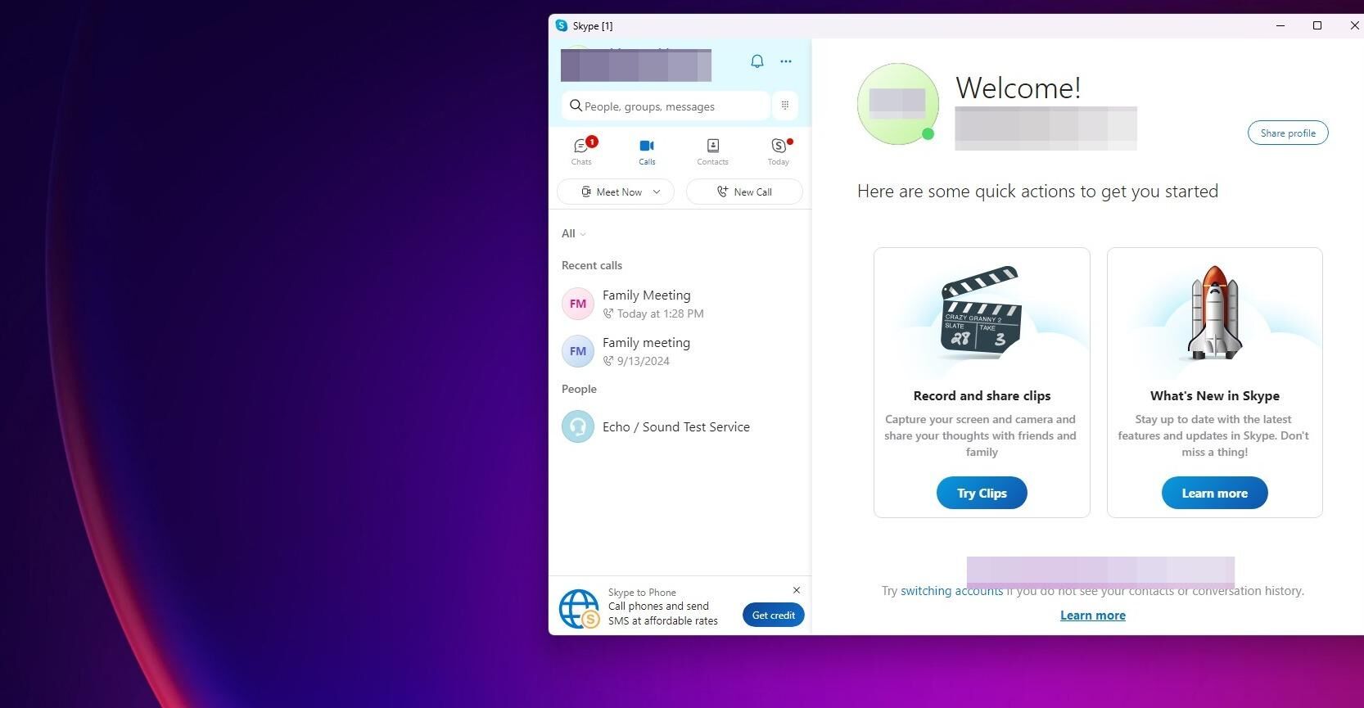1364x708 pixels.
Task: Focus the People, groups, messages search field
Action: 666,106
